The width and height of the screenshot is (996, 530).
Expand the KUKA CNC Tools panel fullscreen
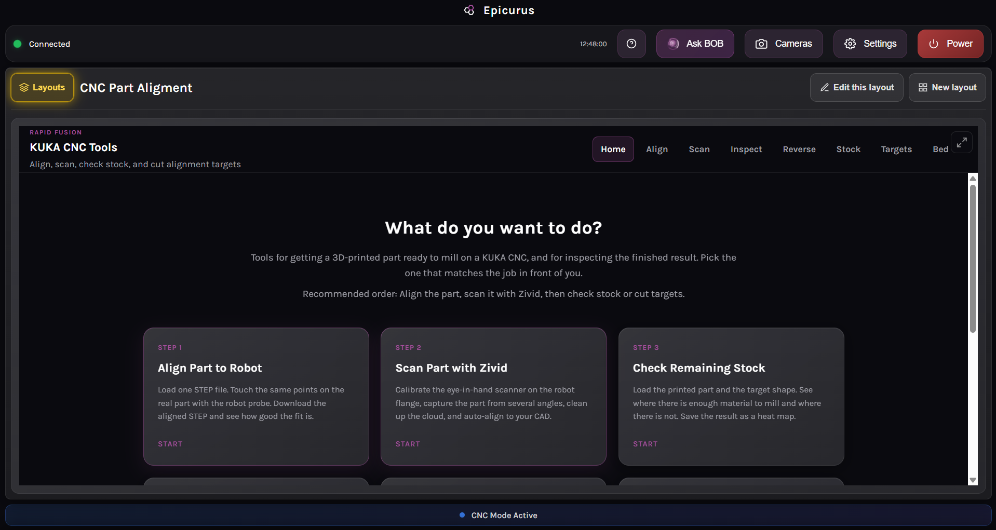[962, 142]
